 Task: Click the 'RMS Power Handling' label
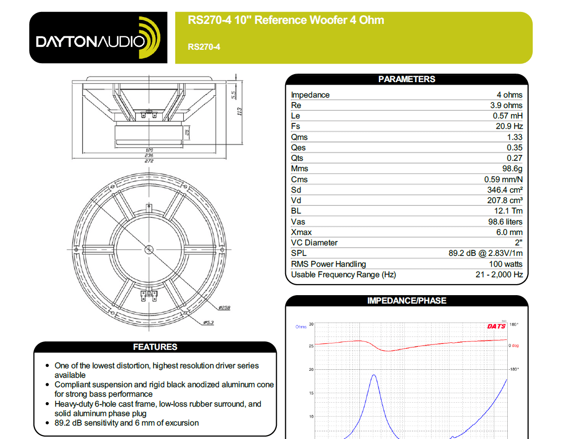(x=329, y=264)
